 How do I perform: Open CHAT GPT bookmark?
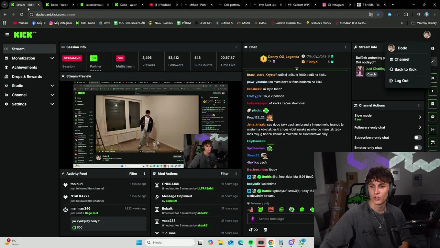[x=203, y=23]
